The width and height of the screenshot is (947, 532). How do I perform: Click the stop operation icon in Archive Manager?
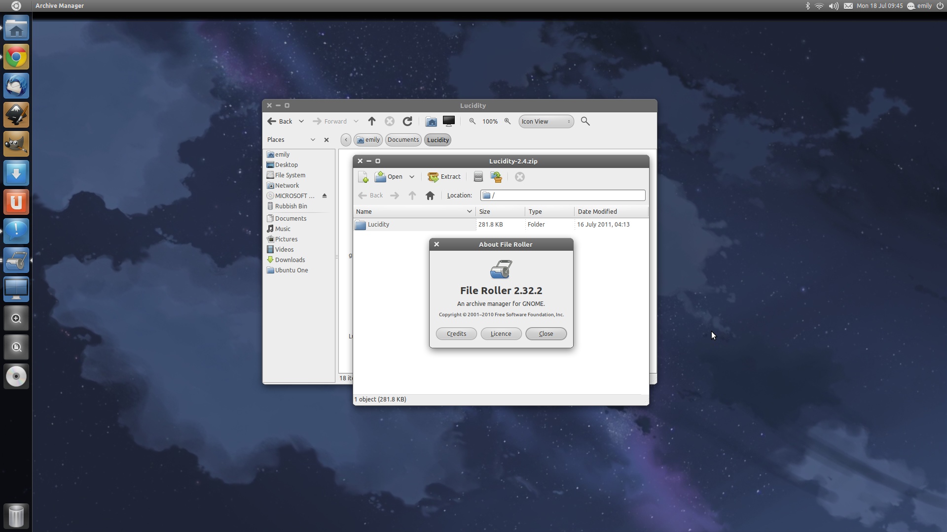point(520,177)
